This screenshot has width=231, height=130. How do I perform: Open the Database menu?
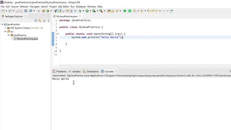pyautogui.click(x=81, y=6)
